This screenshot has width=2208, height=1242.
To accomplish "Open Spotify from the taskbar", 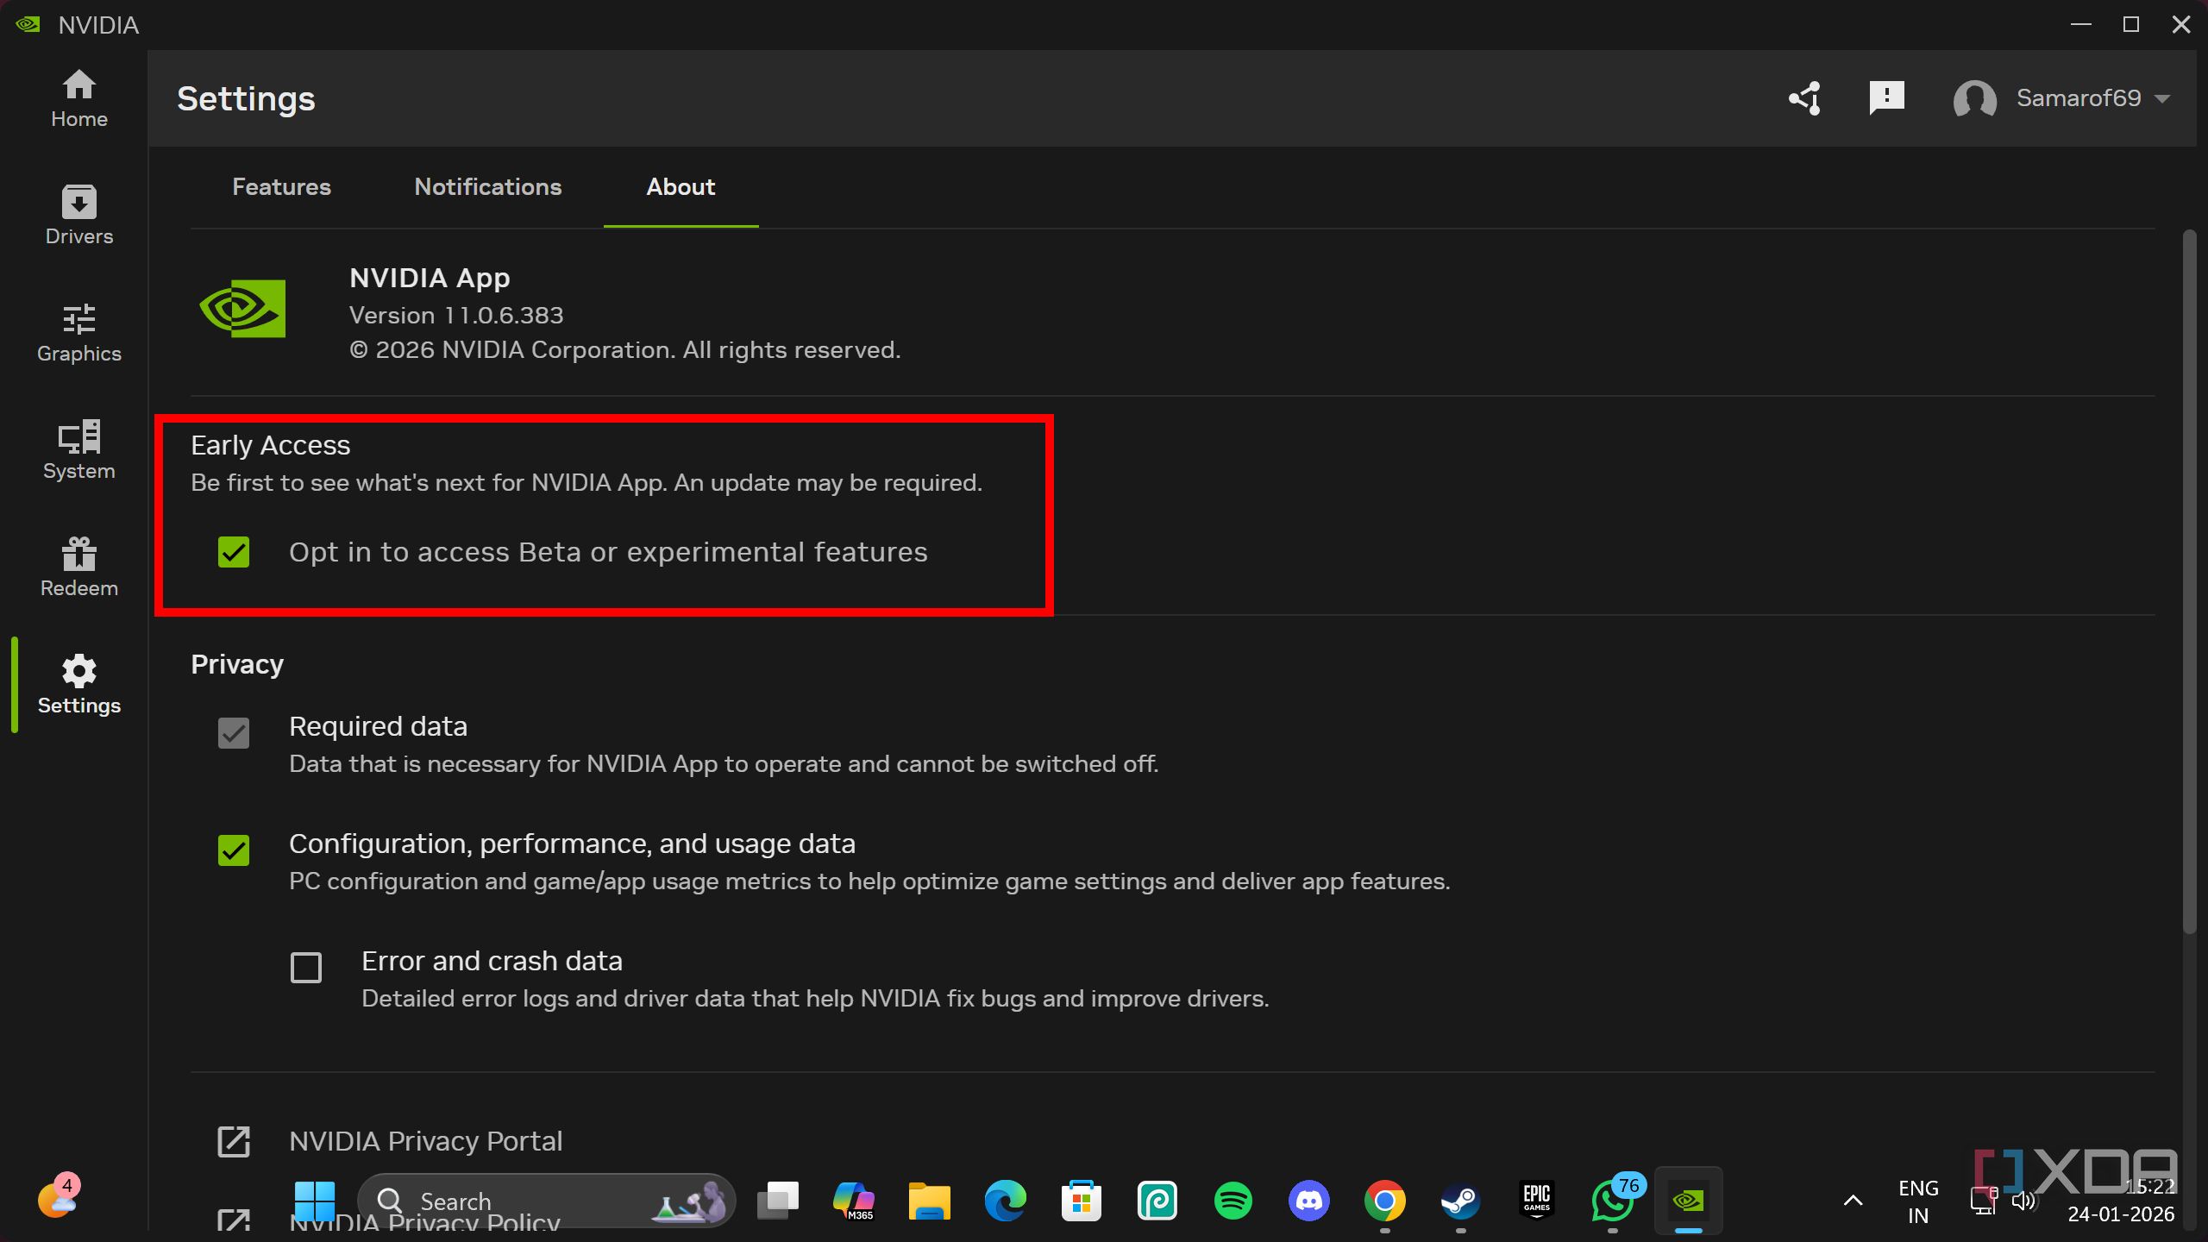I will point(1233,1201).
